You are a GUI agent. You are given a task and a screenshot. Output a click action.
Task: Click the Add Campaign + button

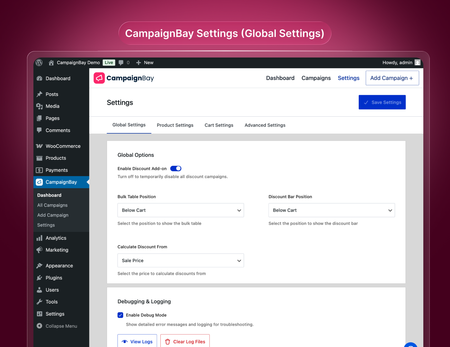tap(392, 78)
